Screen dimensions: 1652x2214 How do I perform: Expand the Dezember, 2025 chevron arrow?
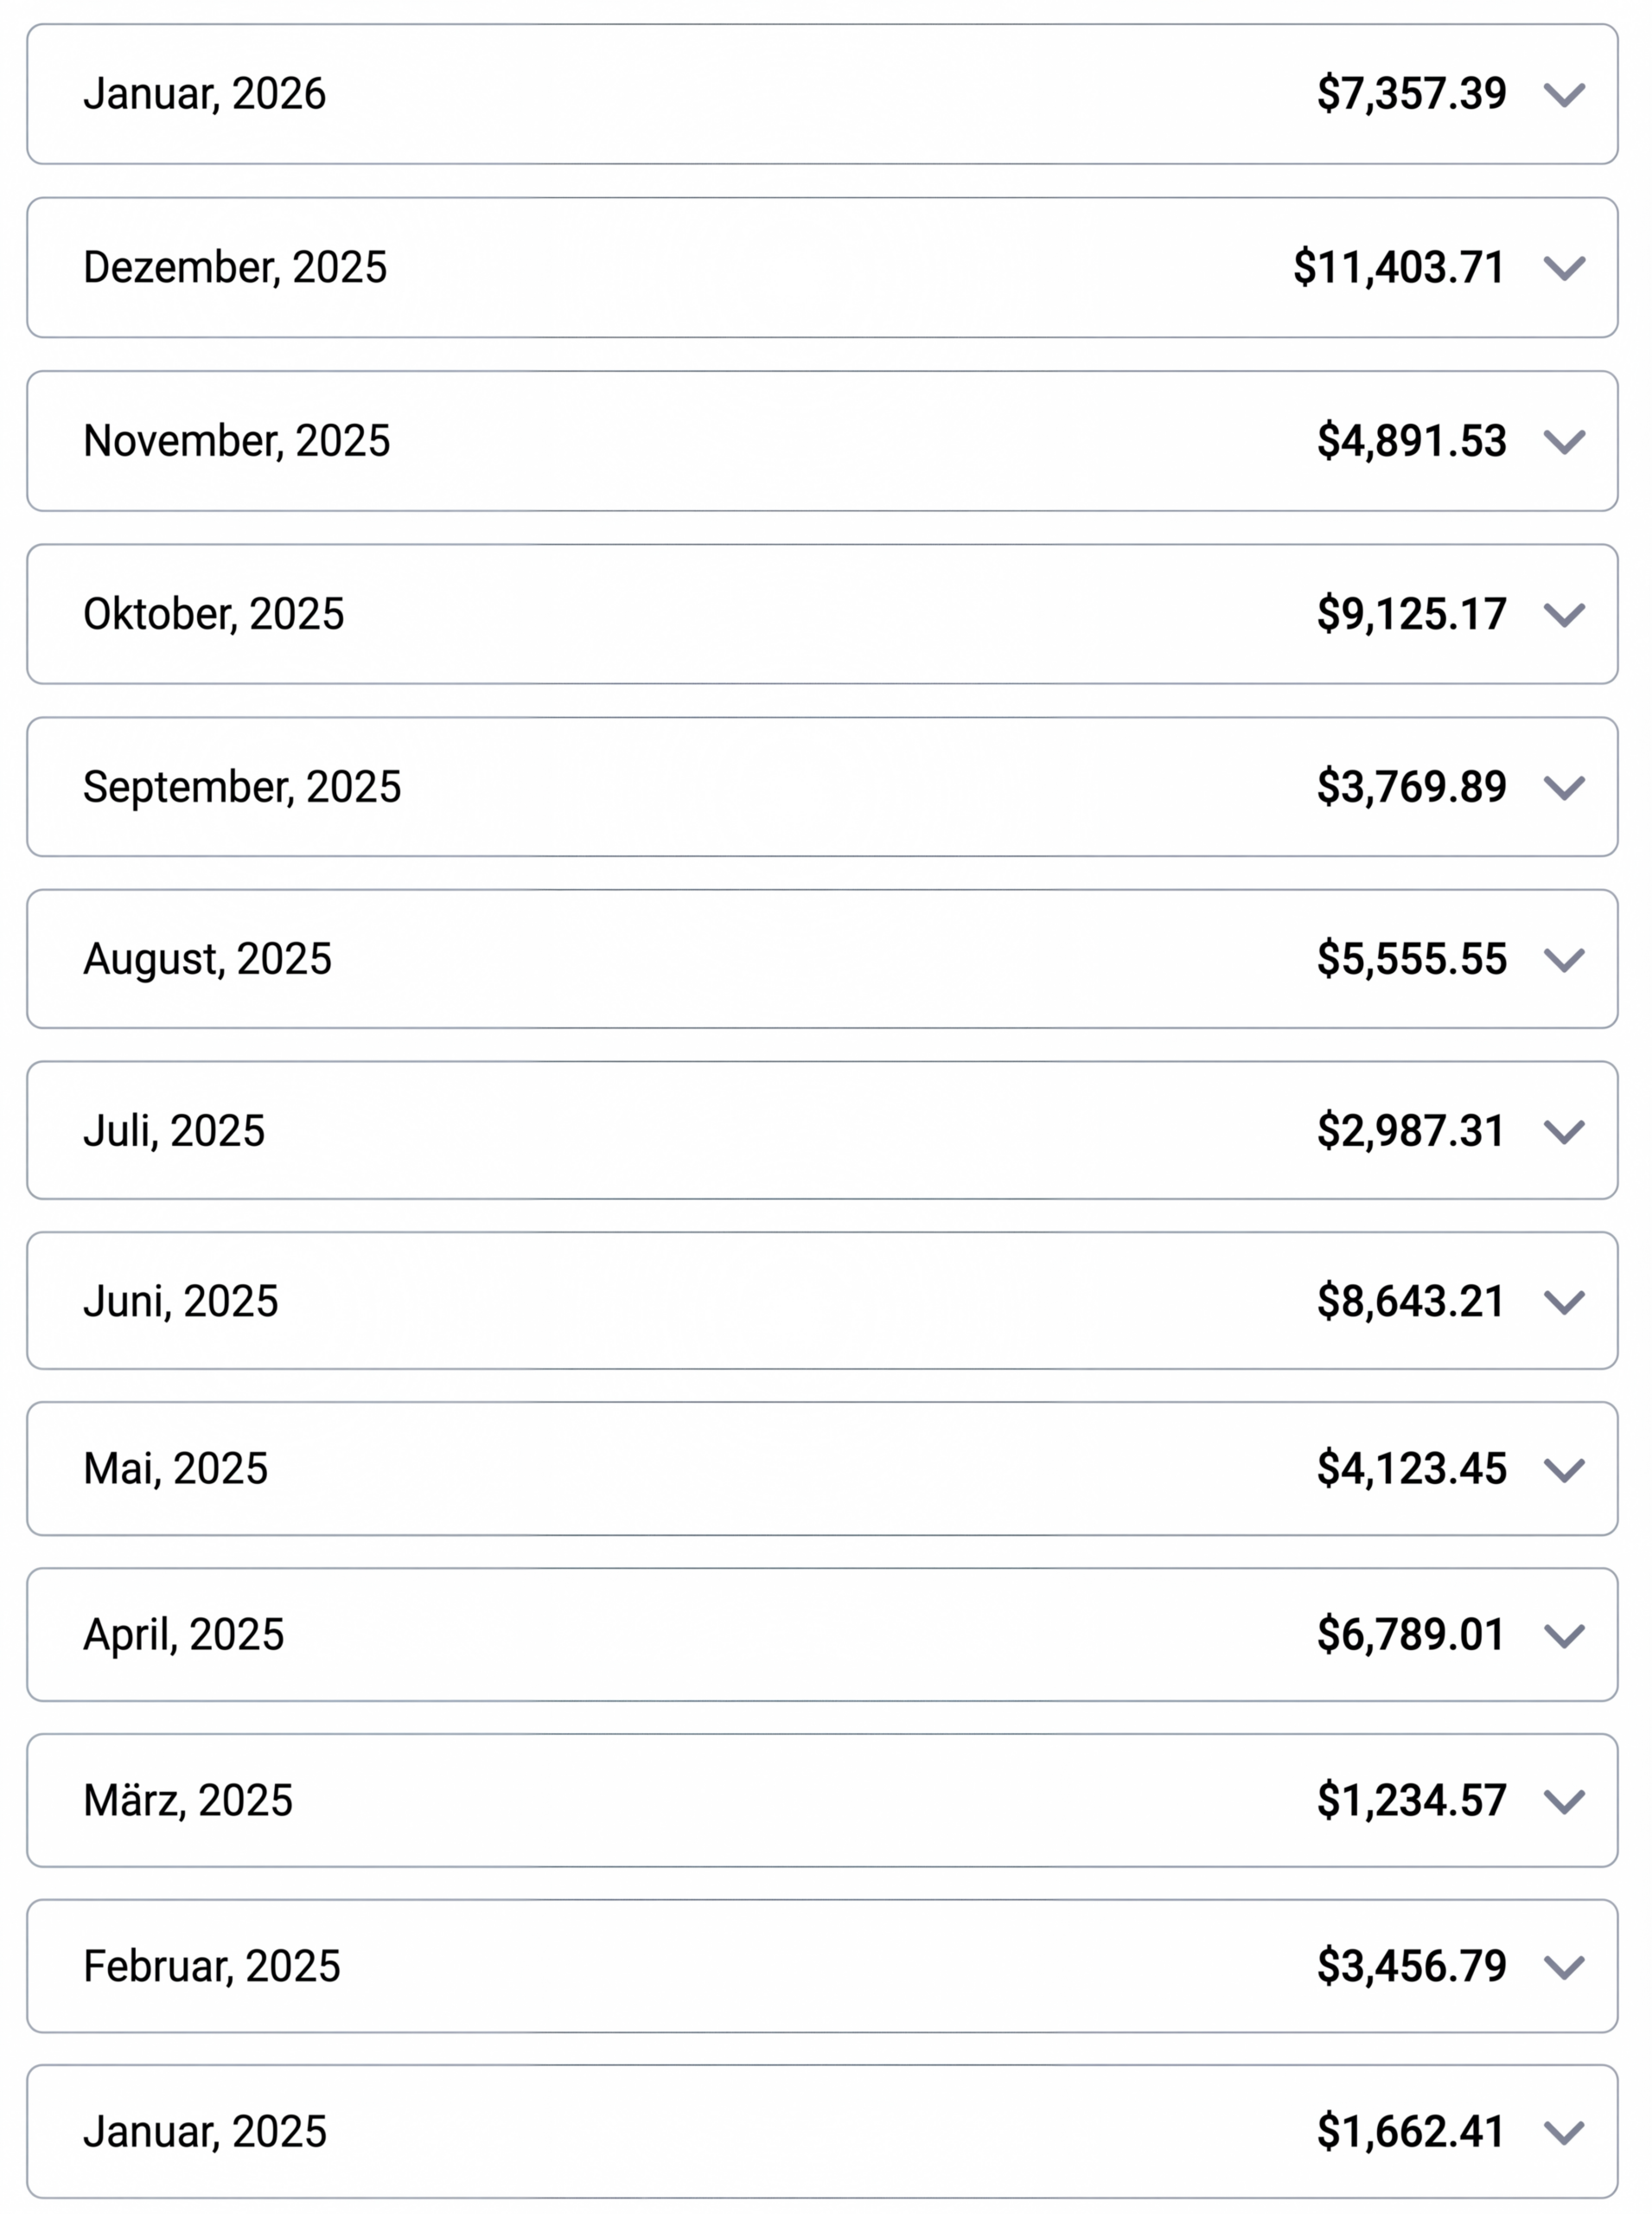coord(1563,268)
